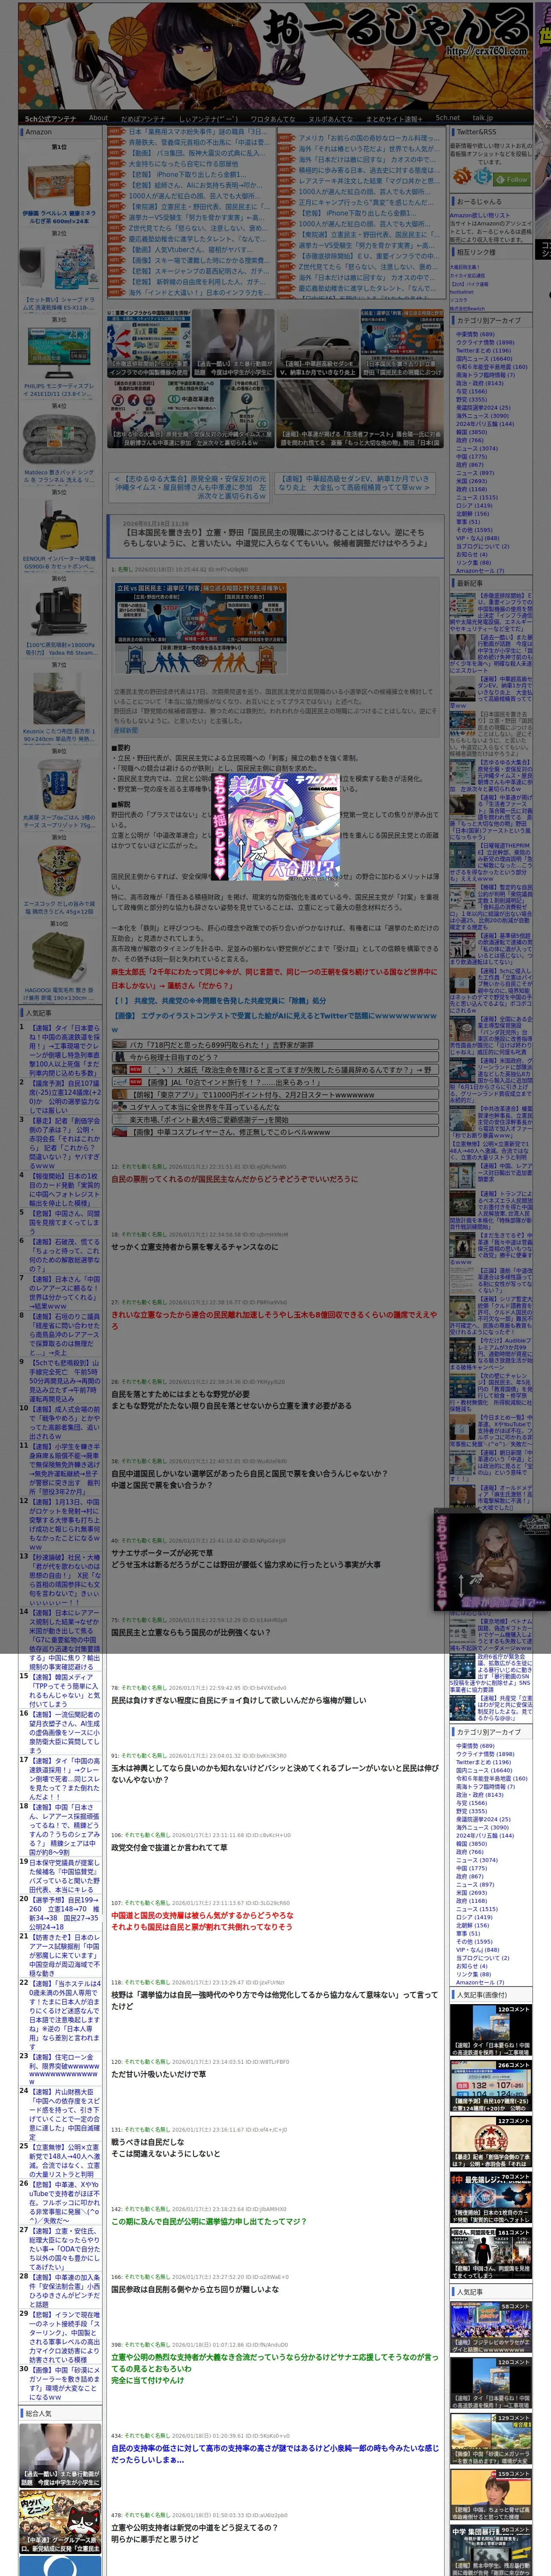Open red link 麻生太郎氏「2千年にわたって同じ民族が」
Viewport: 551px width, 2576px height.
pos(274,978)
